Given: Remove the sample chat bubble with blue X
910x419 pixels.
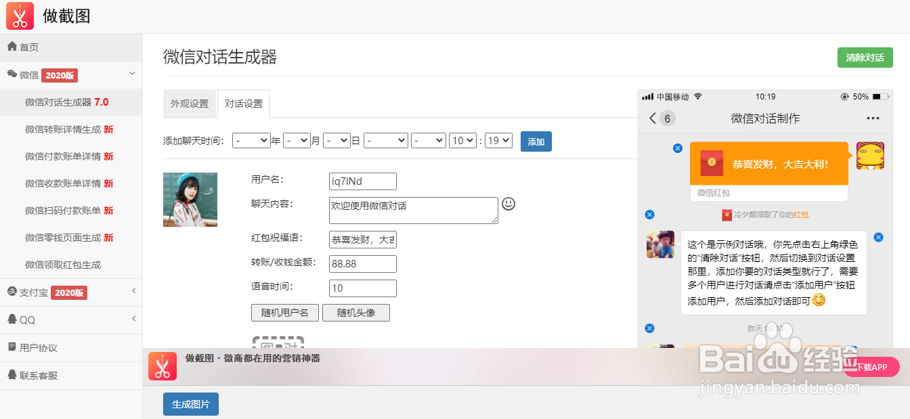Looking at the screenshot, I should 878,237.
